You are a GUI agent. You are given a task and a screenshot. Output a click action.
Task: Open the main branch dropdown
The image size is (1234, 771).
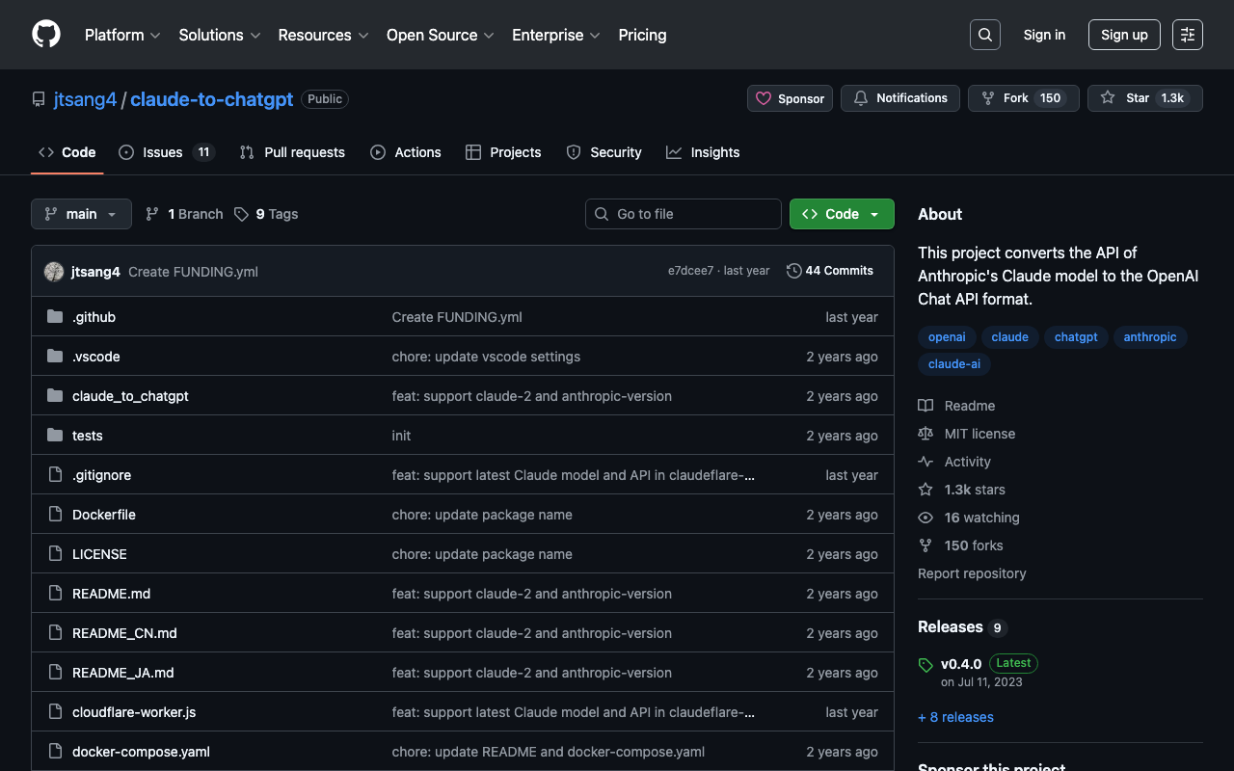click(x=81, y=214)
